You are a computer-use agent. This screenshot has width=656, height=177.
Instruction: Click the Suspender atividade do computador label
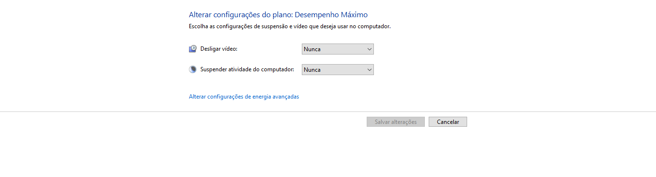tap(247, 69)
